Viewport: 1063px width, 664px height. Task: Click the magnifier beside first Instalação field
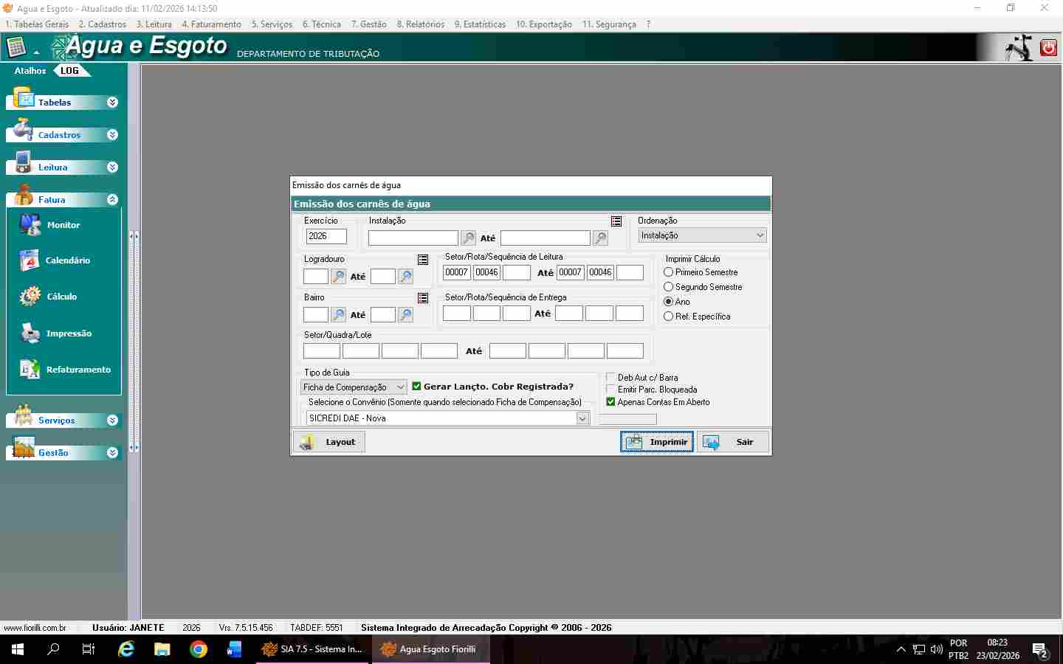tap(469, 238)
